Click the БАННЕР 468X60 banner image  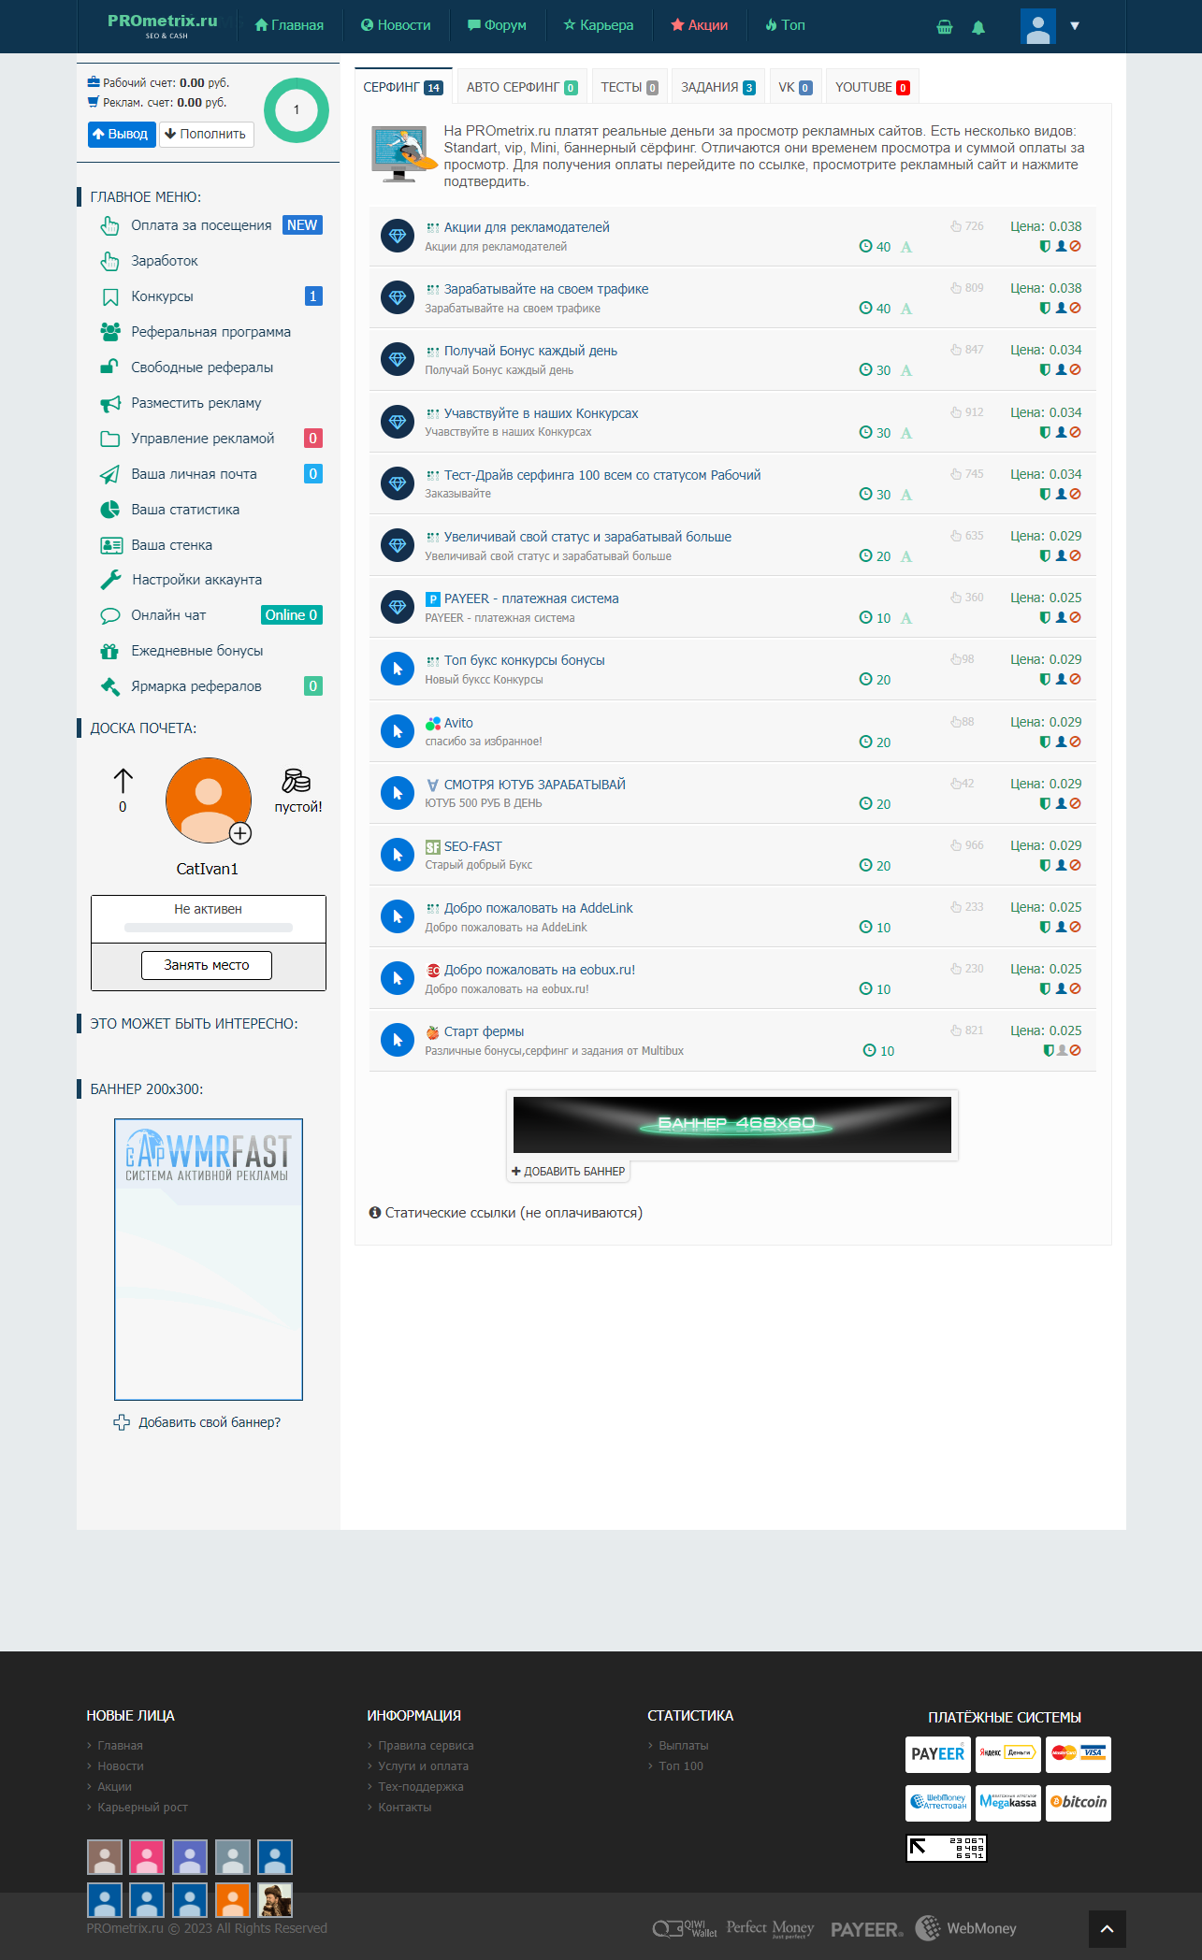(x=732, y=1124)
